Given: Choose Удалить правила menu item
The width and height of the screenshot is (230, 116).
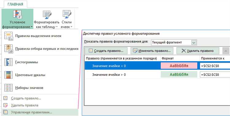Looking at the screenshot, I should [25, 105].
